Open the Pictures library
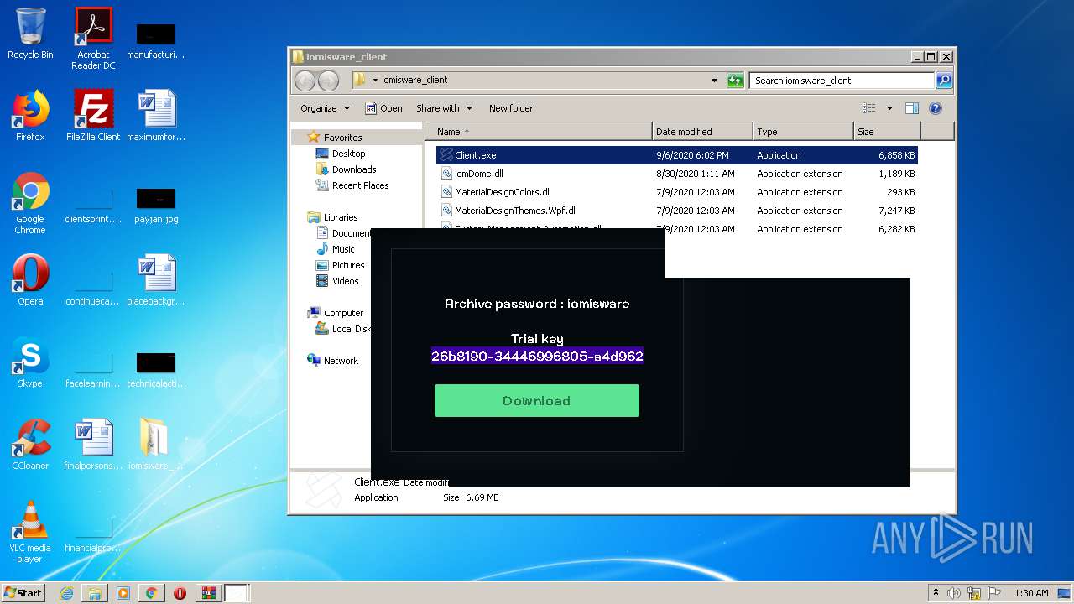Image resolution: width=1074 pixels, height=604 pixels. pyautogui.click(x=347, y=265)
